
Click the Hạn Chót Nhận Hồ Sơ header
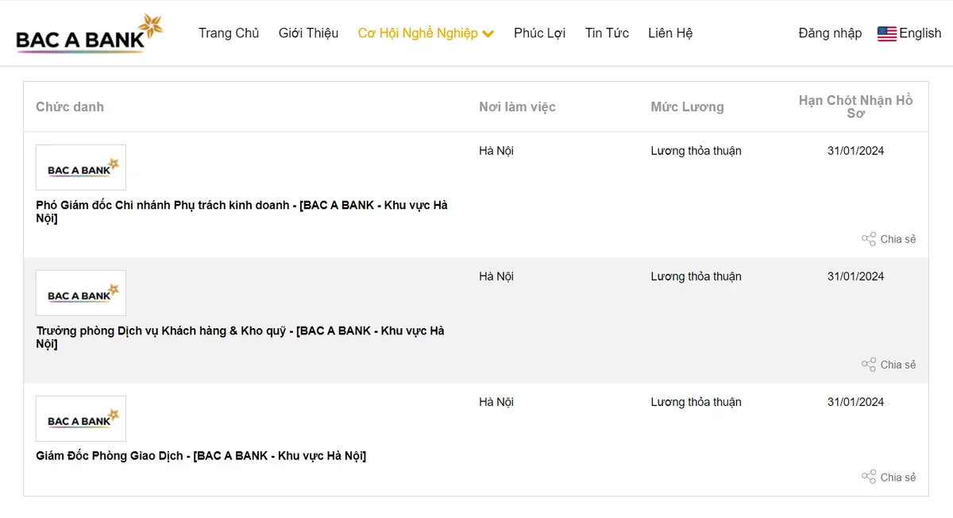[x=855, y=106]
